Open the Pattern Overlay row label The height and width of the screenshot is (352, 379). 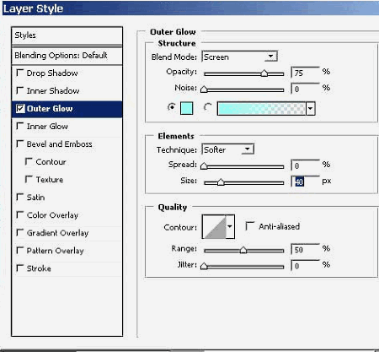[56, 251]
